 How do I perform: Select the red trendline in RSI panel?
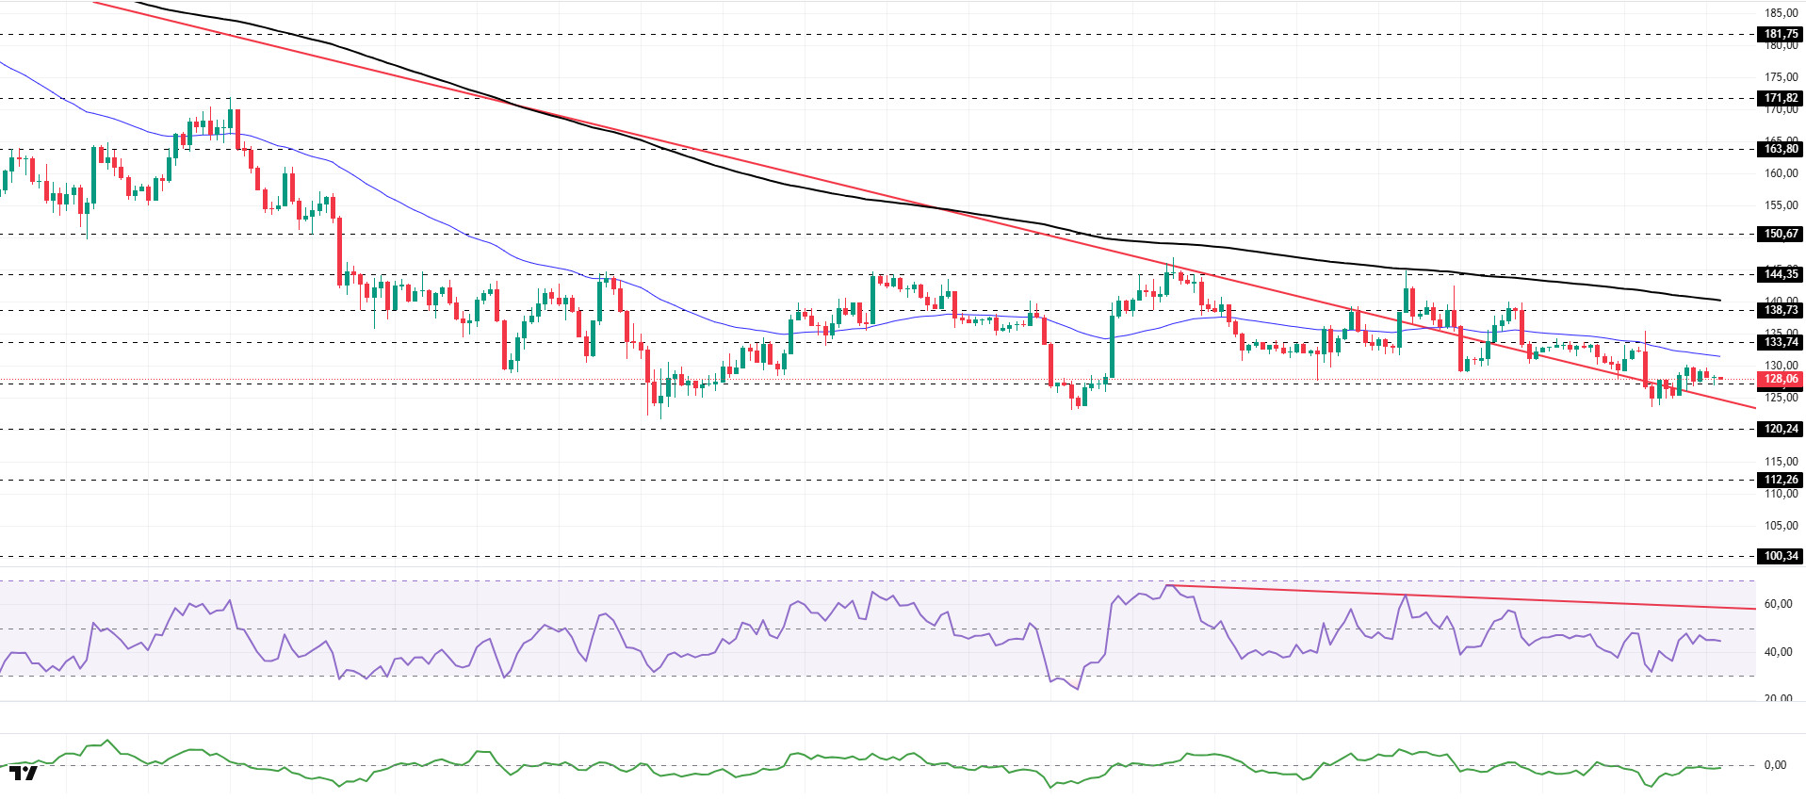(x=1507, y=600)
